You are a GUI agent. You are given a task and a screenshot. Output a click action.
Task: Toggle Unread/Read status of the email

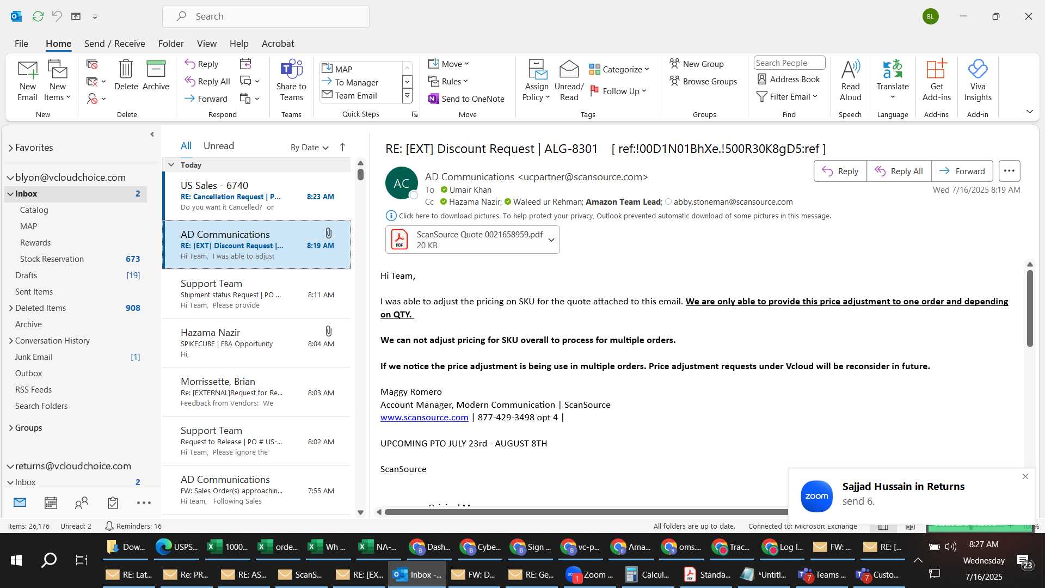(x=569, y=81)
